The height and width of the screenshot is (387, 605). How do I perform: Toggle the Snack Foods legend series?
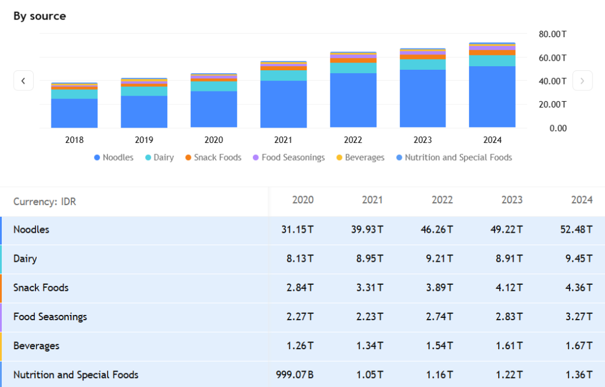213,158
